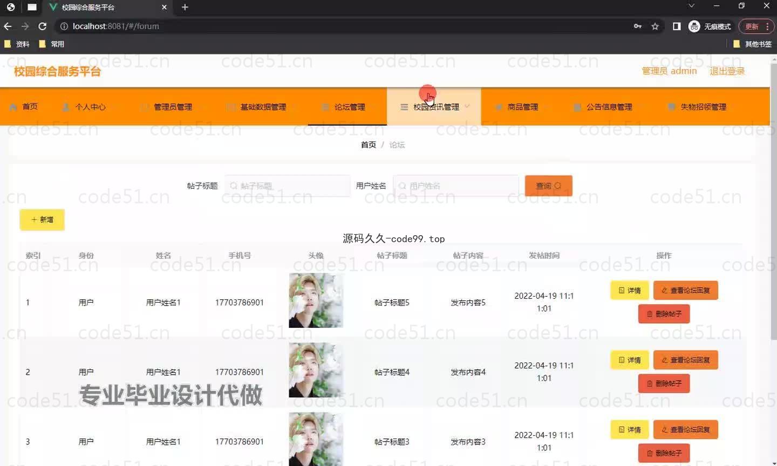
Task: Open the tab search chevron
Action: pos(691,6)
